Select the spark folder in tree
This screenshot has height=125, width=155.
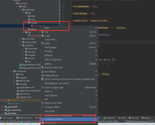tap(32, 29)
